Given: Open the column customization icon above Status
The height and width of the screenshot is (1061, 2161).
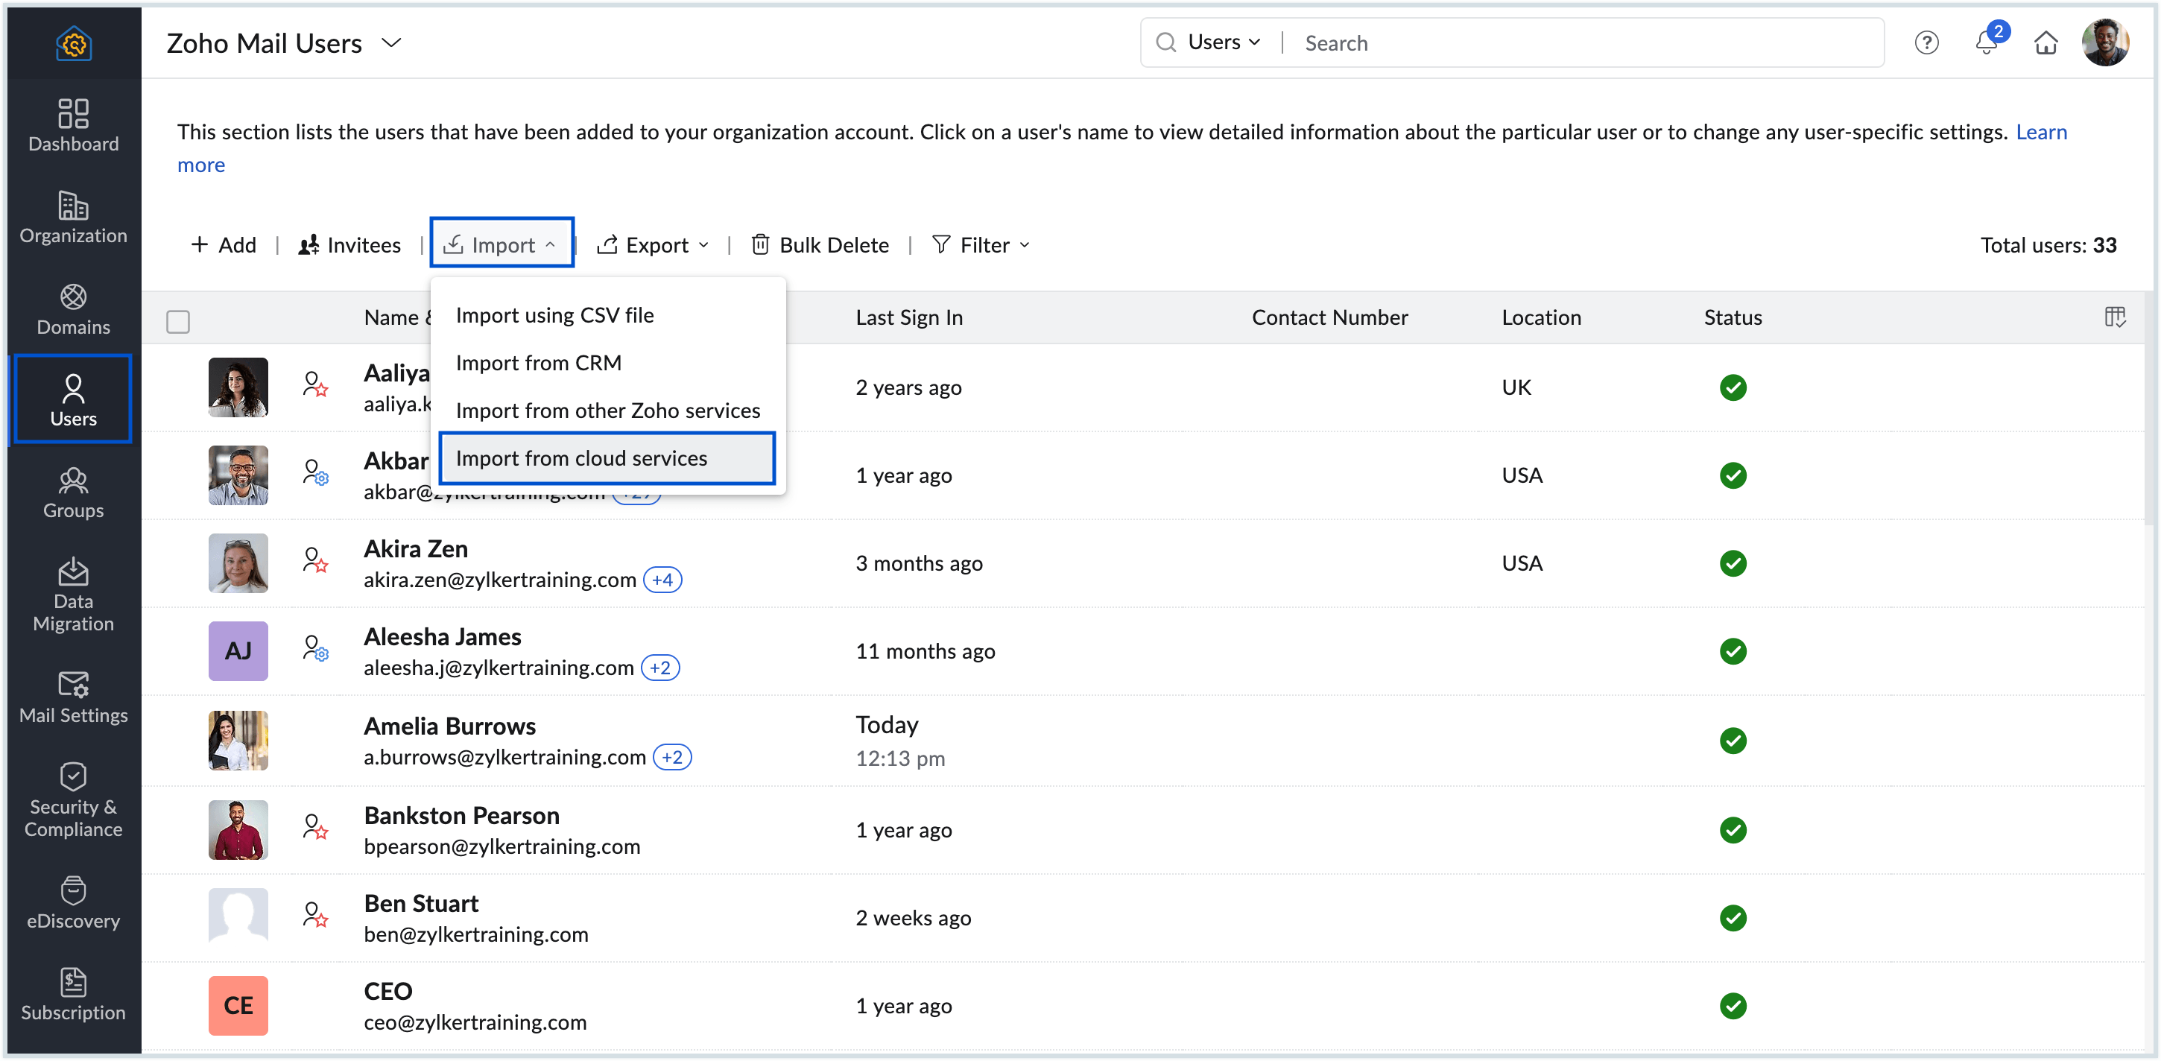Looking at the screenshot, I should [2116, 317].
